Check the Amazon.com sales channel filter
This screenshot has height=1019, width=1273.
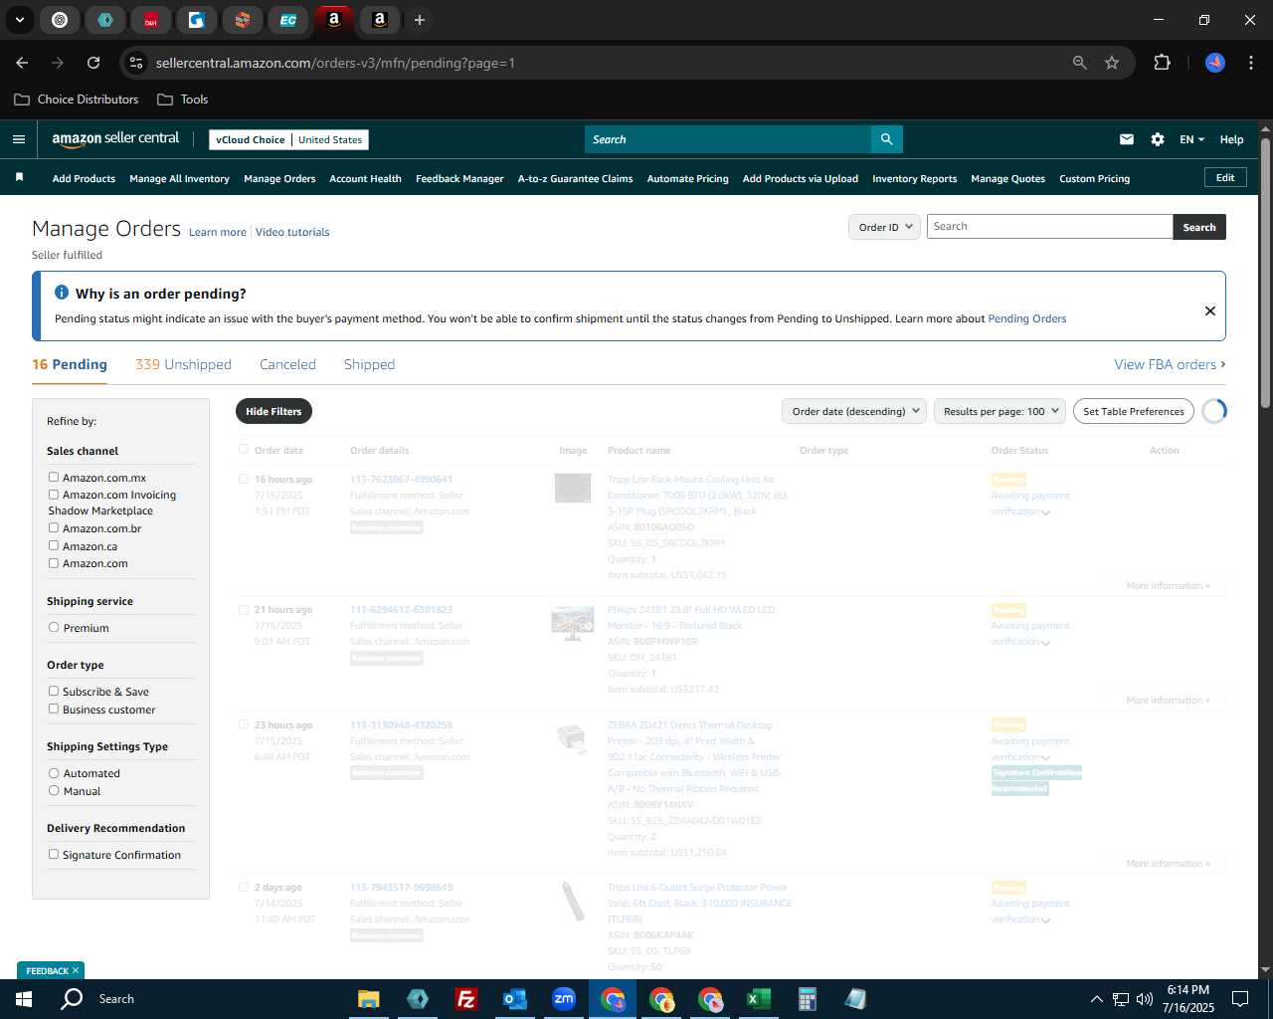(54, 562)
